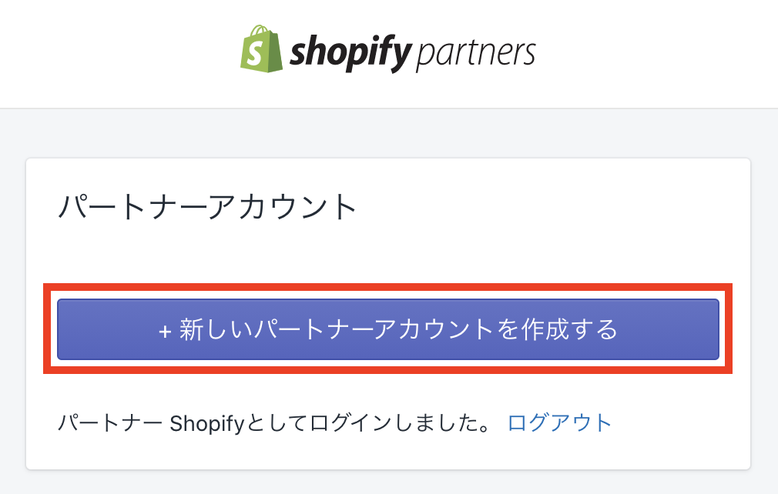Click the italic "partners" wordmark in the header
The height and width of the screenshot is (494, 778).
click(475, 53)
